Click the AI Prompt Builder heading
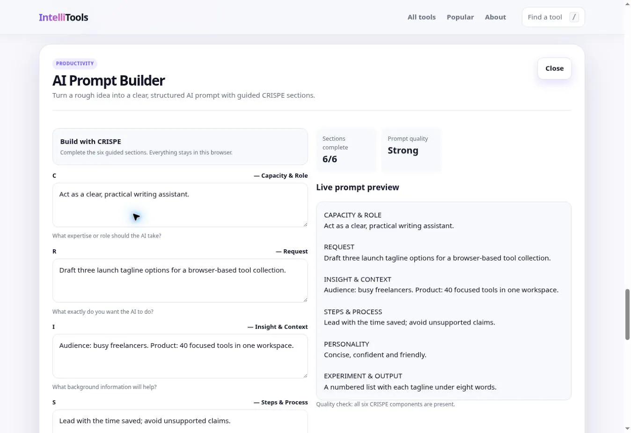The height and width of the screenshot is (433, 631). tap(109, 80)
